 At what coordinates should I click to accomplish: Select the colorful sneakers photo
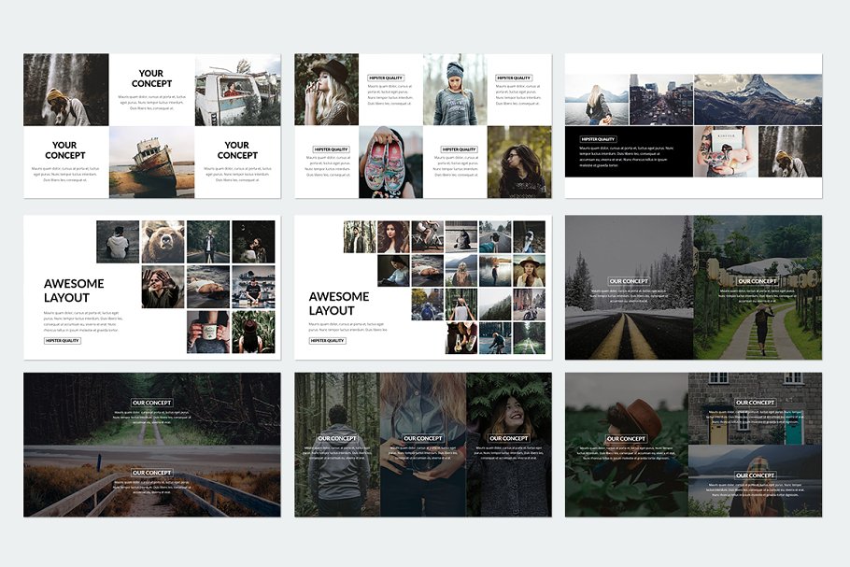point(390,163)
